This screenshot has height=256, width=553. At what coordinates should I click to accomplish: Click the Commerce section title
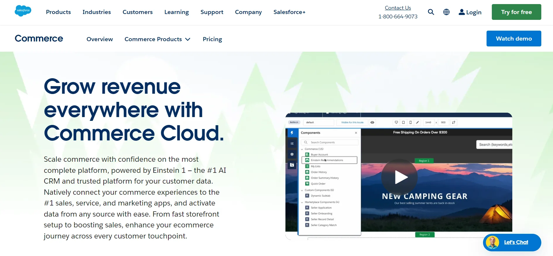click(x=39, y=39)
